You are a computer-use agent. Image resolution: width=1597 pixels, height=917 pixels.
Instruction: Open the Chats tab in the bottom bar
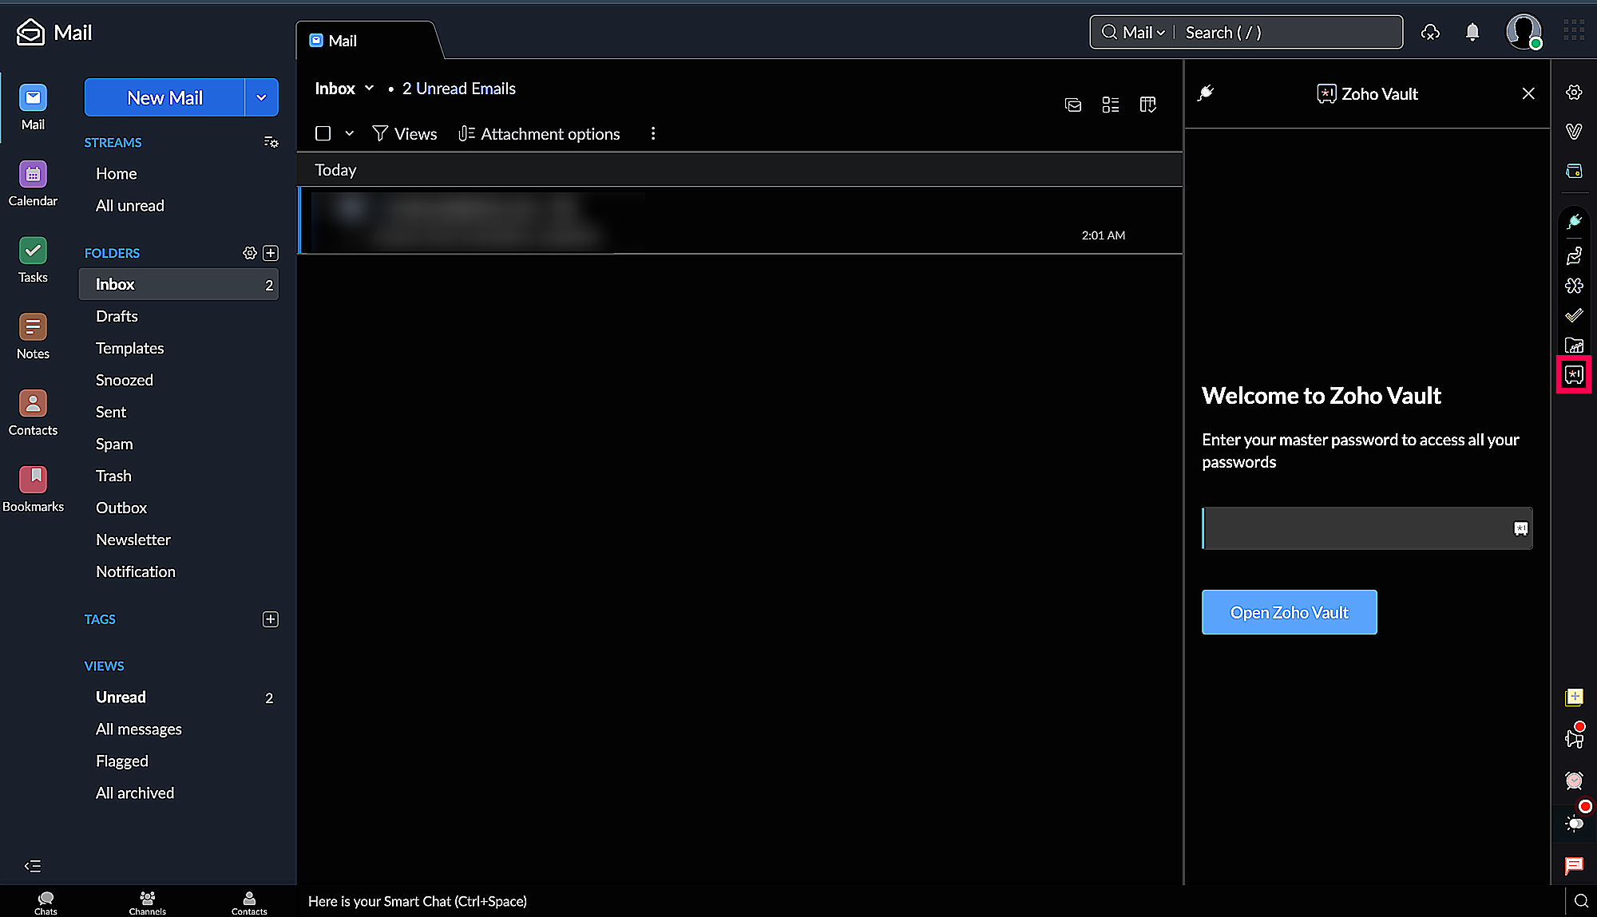click(46, 903)
